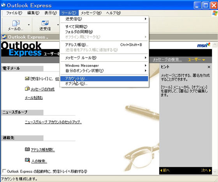Expand the 送受信(S) submenu
This screenshot has height=182, width=218.
(x=104, y=19)
